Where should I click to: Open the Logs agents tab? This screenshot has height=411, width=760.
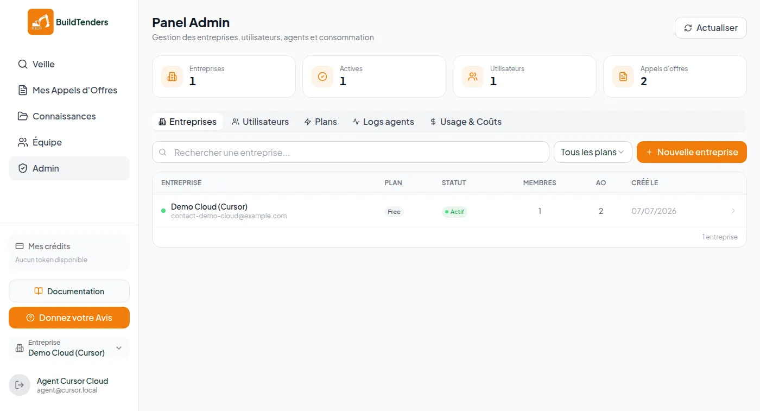pyautogui.click(x=383, y=122)
